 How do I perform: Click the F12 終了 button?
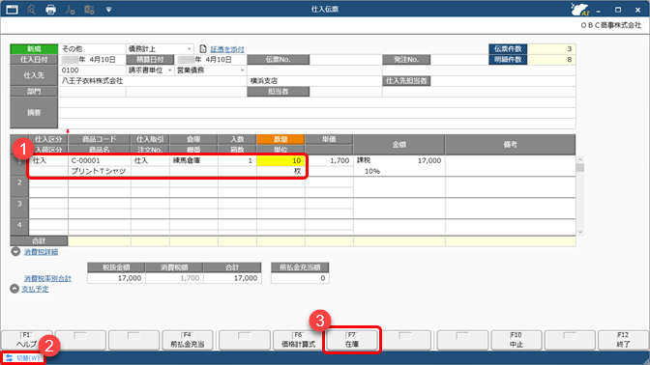click(623, 340)
